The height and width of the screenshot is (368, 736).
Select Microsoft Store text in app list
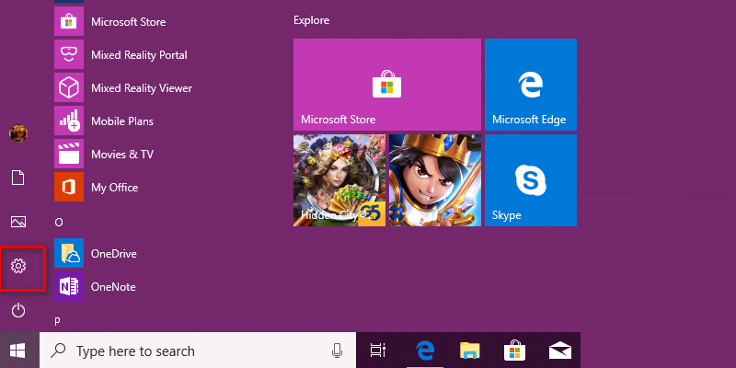[x=128, y=22]
